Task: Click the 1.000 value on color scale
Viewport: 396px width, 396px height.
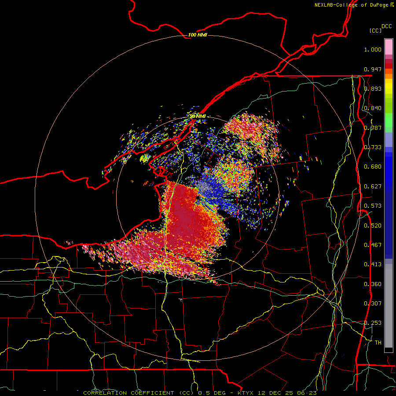Action: (x=373, y=49)
